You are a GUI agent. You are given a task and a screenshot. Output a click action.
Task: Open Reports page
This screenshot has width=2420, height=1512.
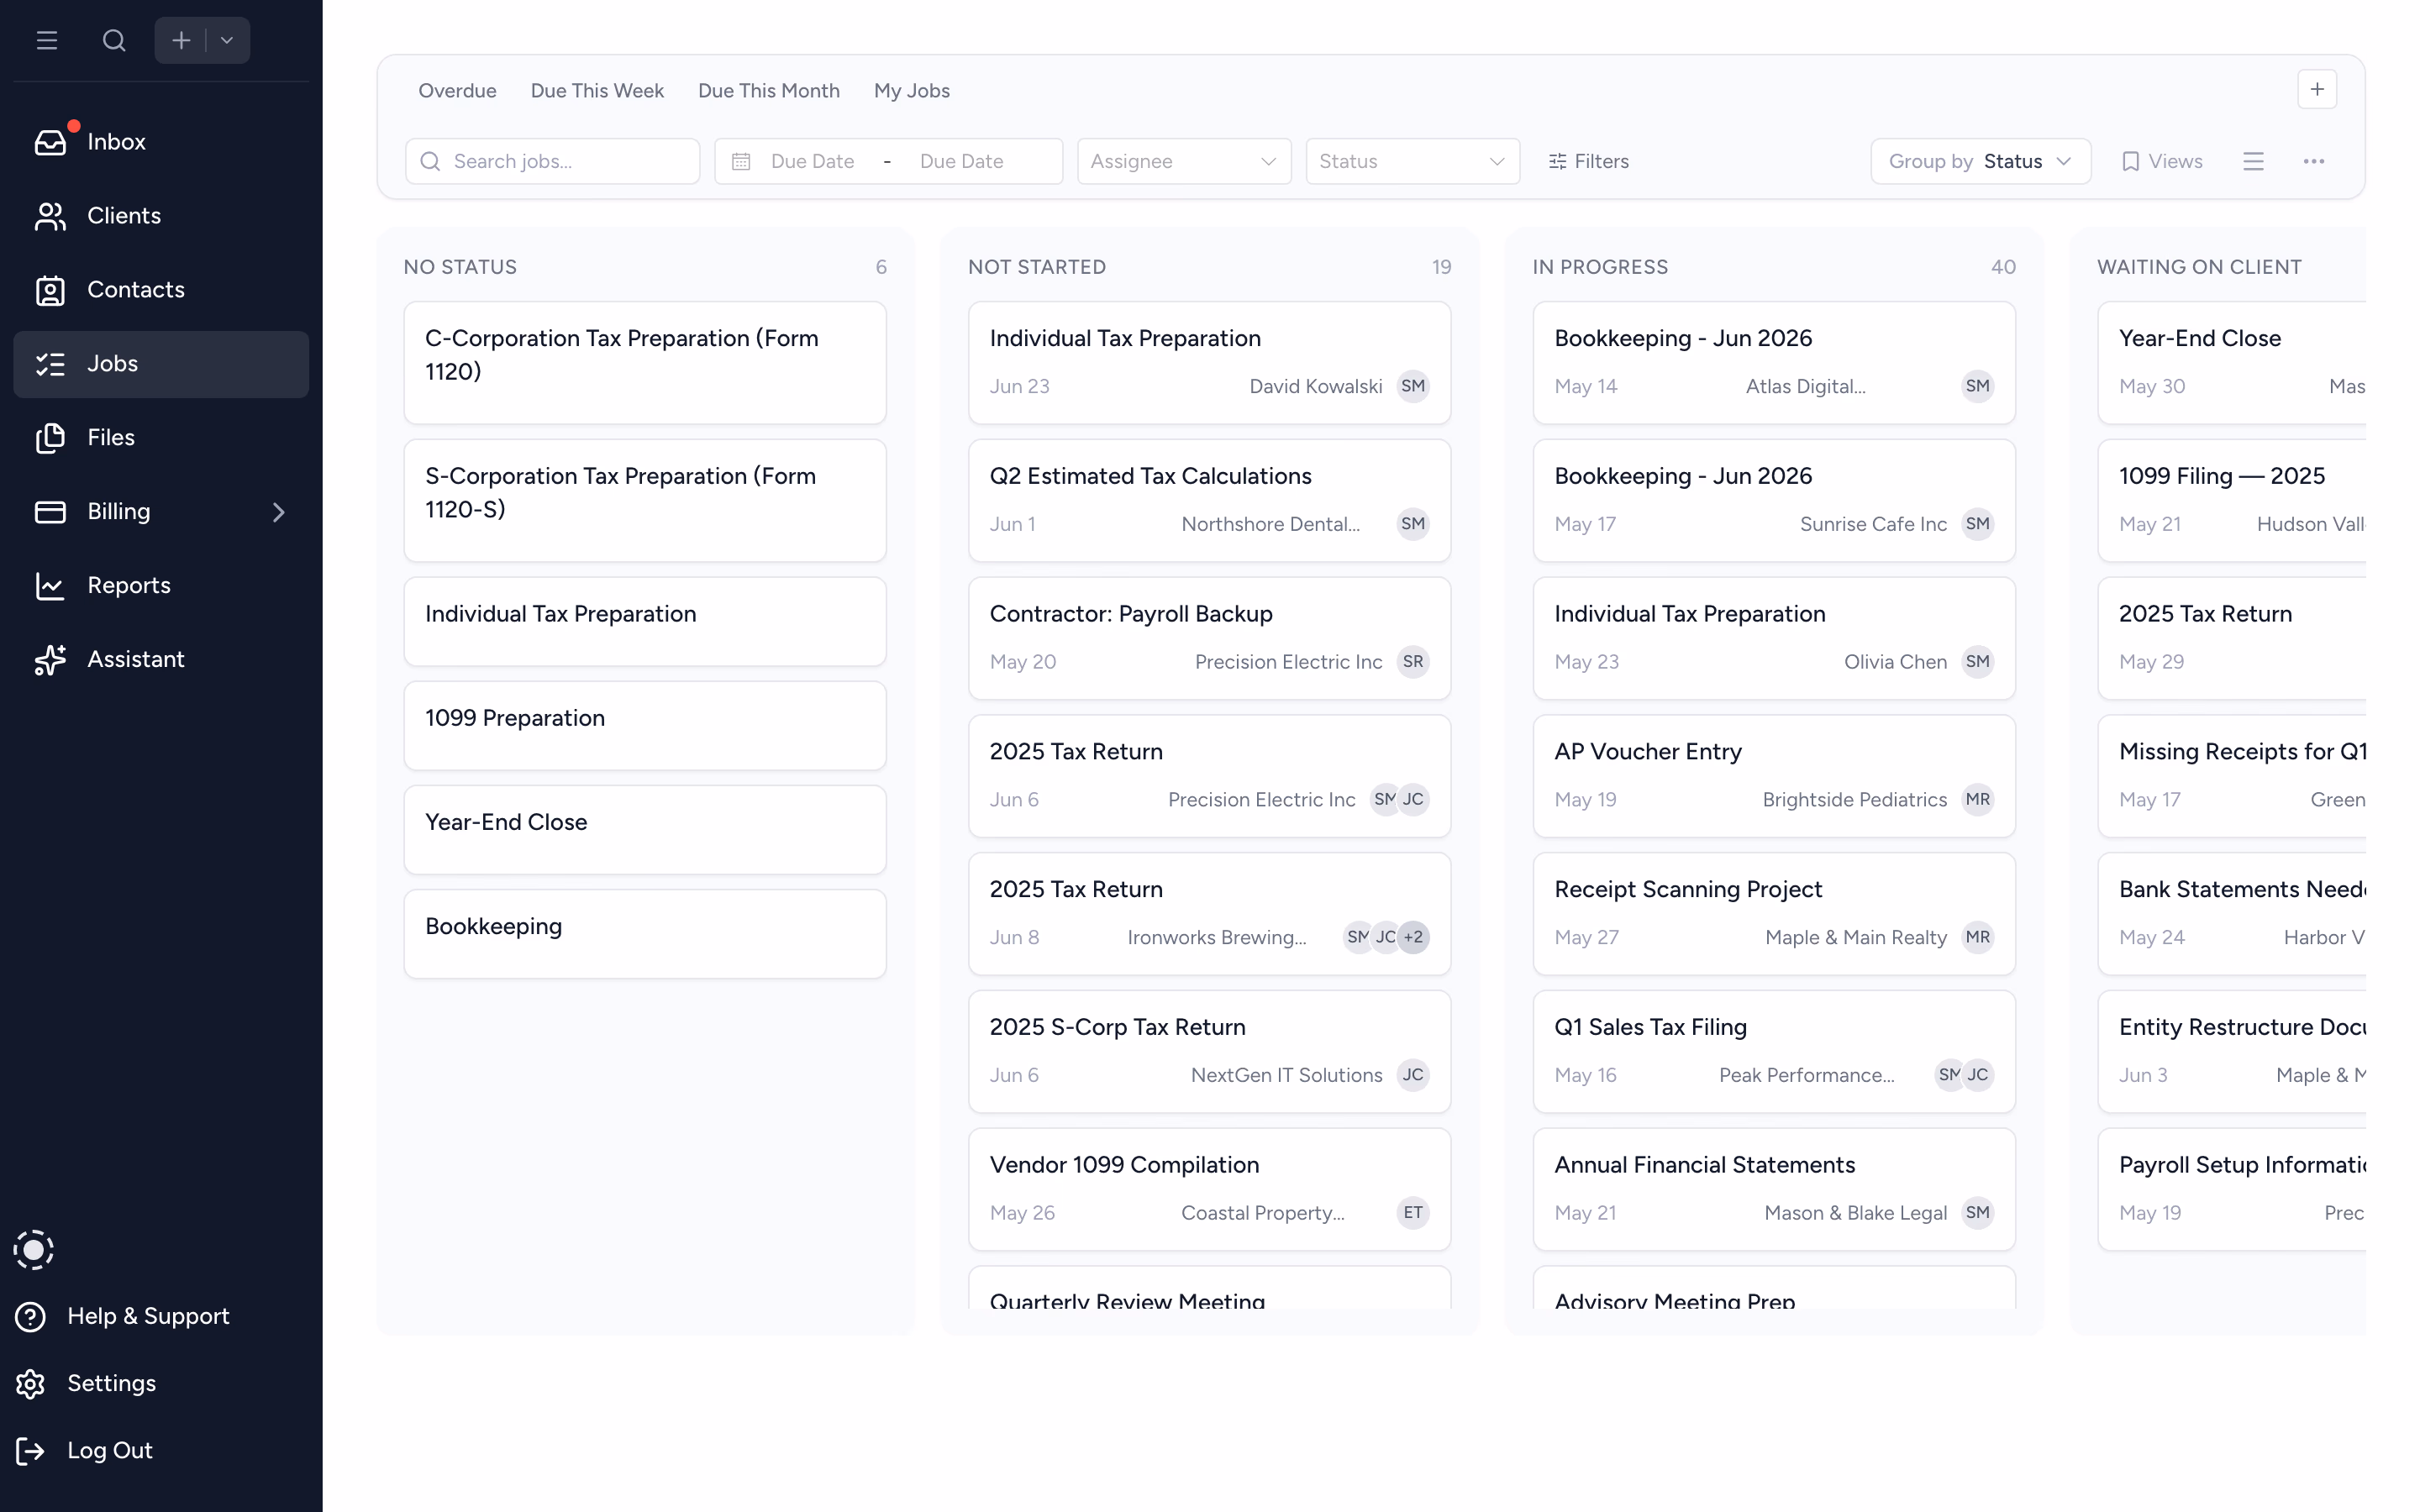coord(161,586)
